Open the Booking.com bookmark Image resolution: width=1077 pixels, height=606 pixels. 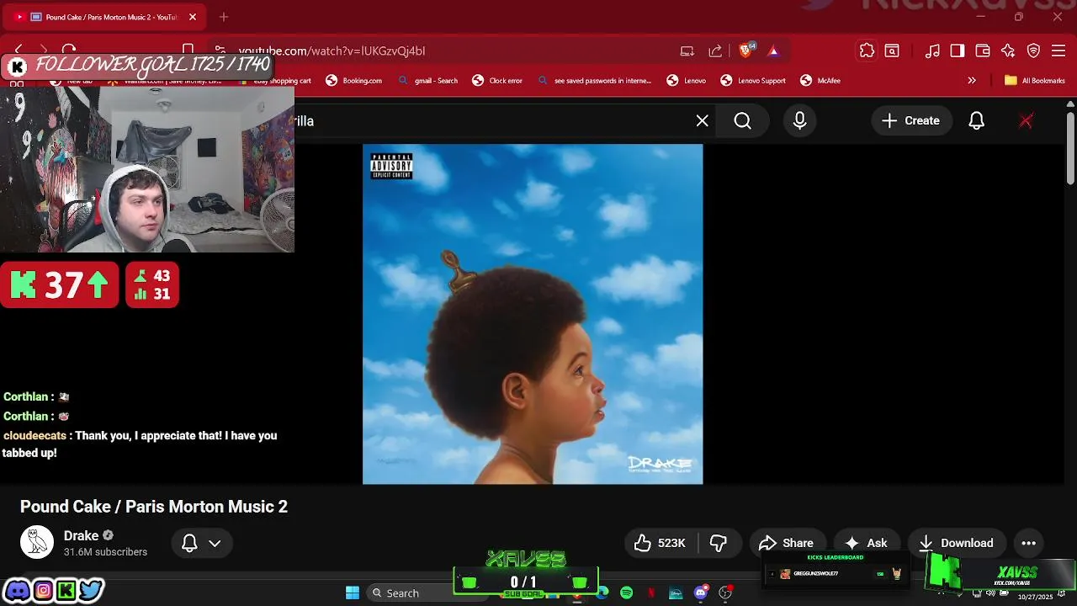click(354, 81)
